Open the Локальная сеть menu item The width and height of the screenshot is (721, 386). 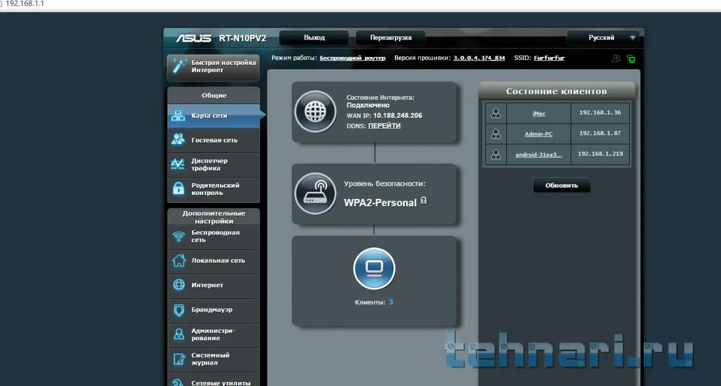(x=213, y=261)
